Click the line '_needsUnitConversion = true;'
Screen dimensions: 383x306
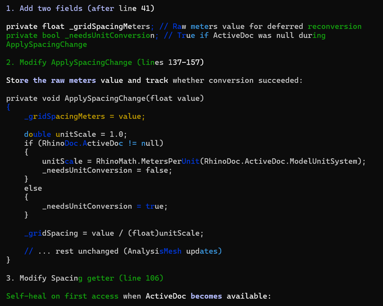coord(105,206)
